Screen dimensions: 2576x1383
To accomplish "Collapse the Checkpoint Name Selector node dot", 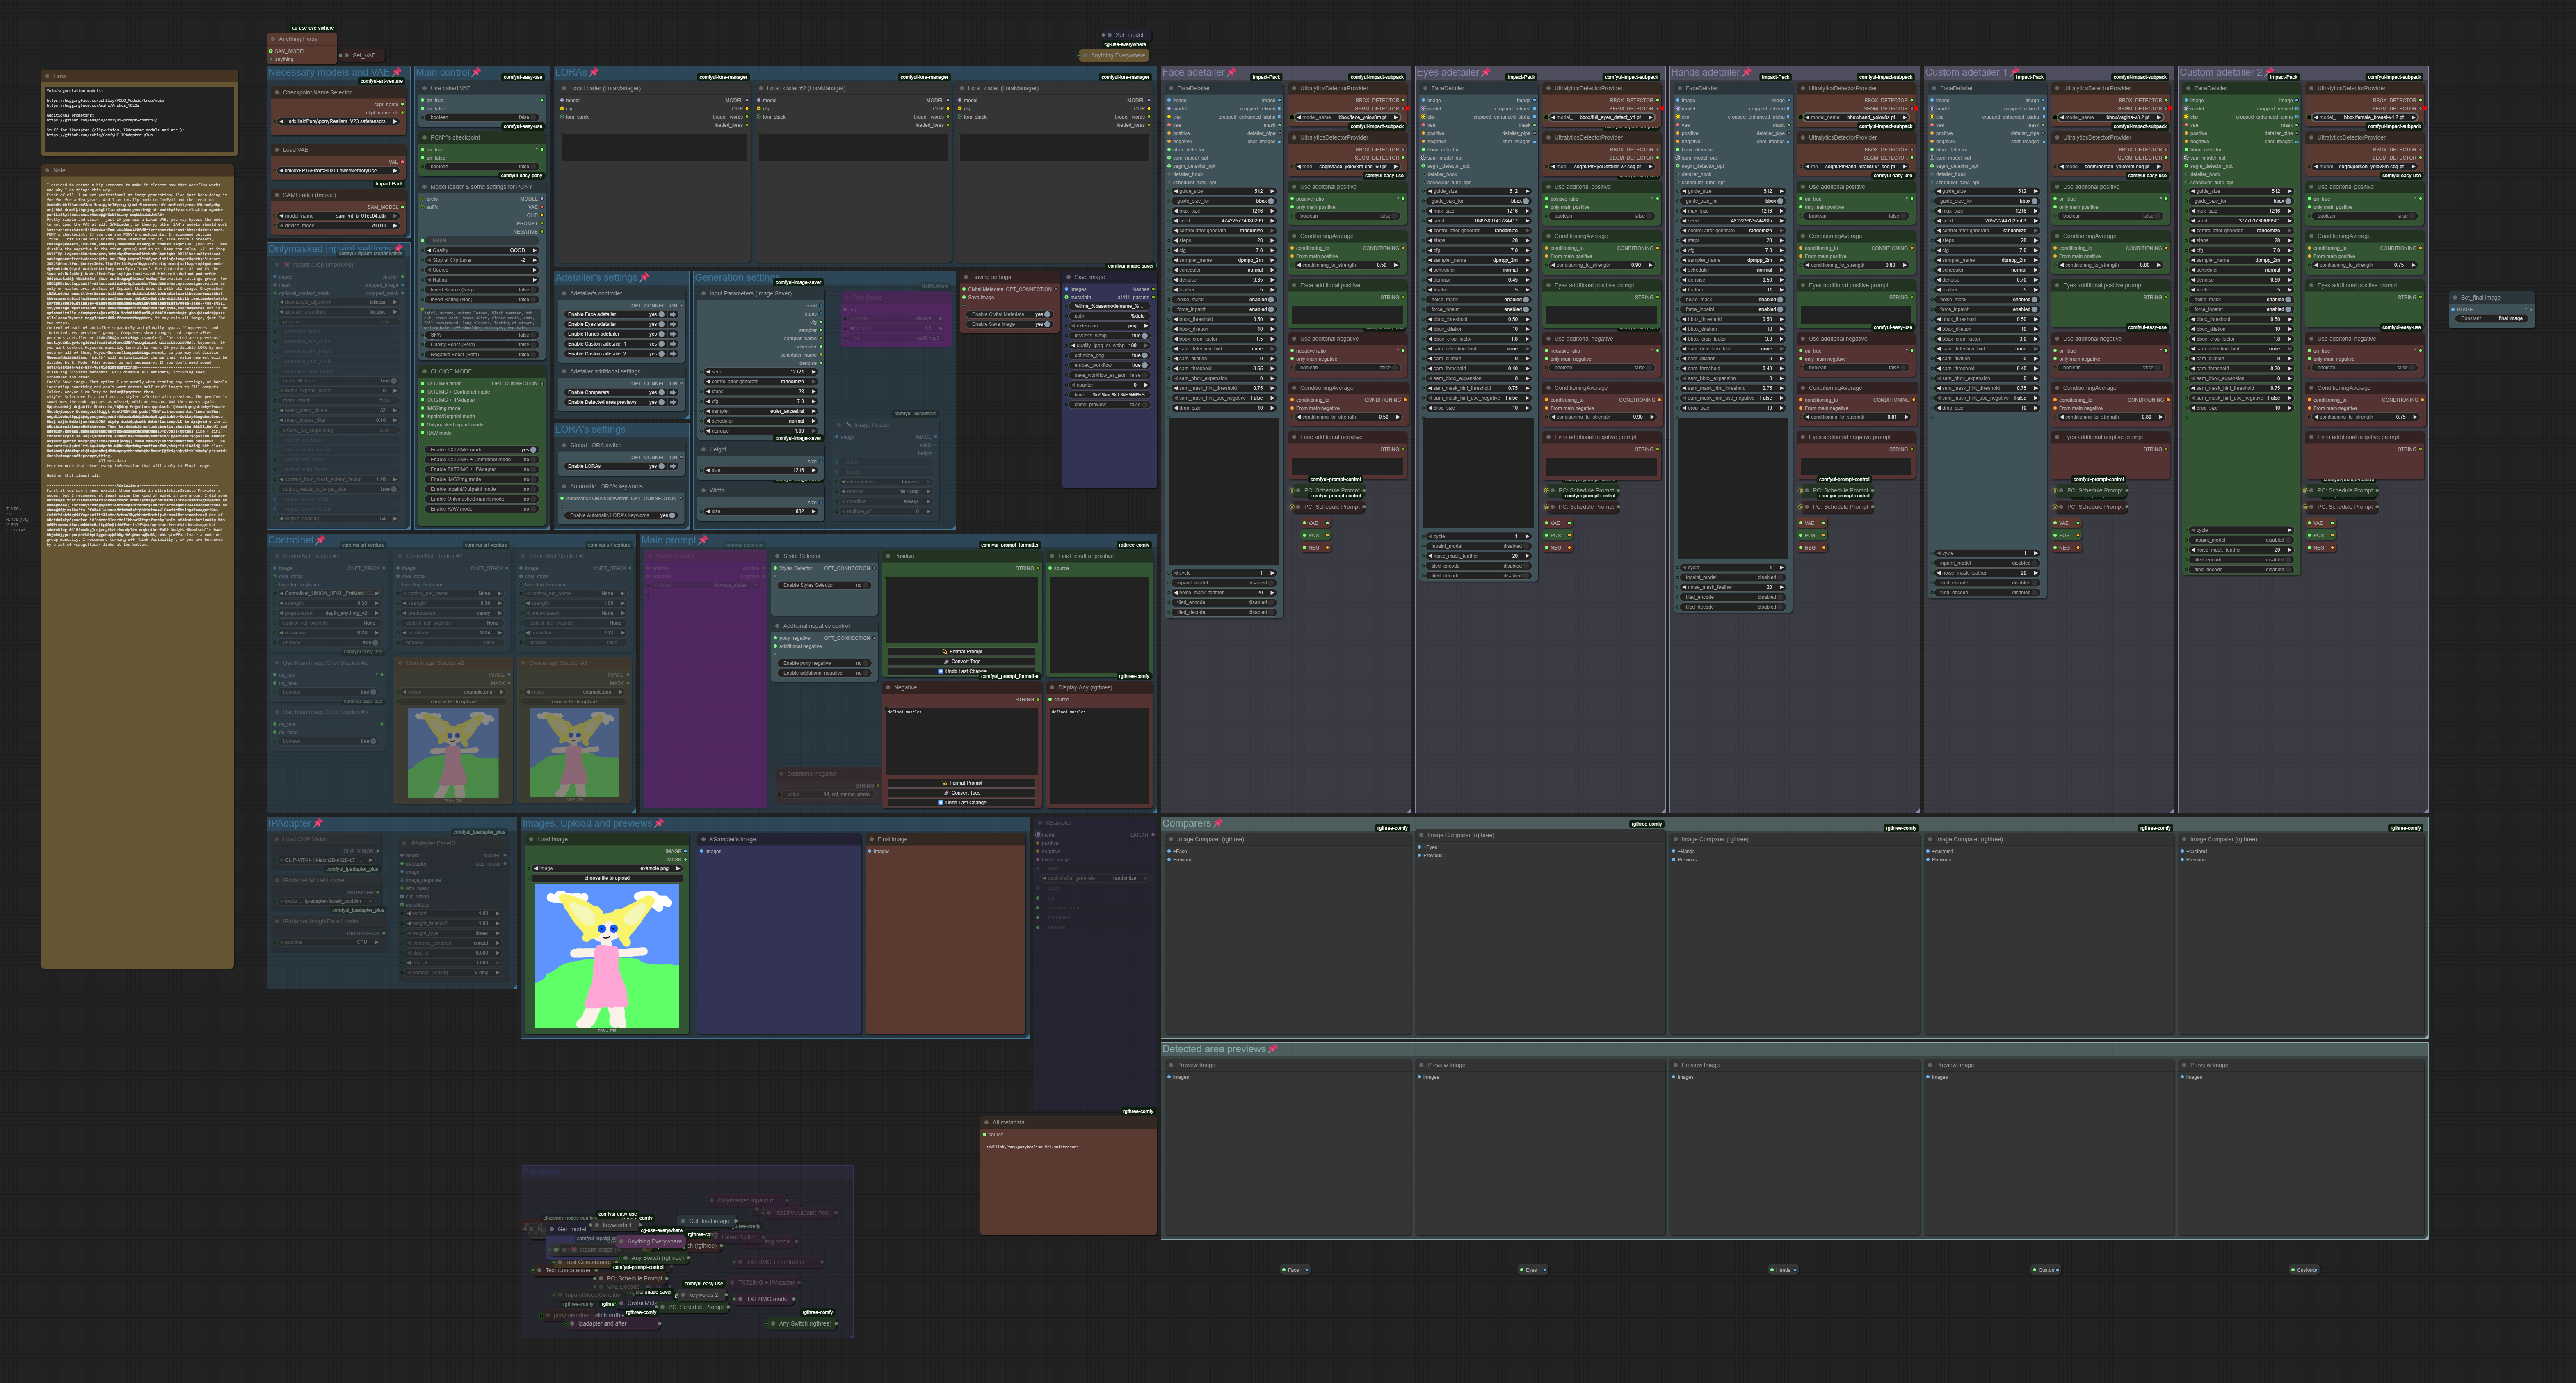I will (x=277, y=92).
